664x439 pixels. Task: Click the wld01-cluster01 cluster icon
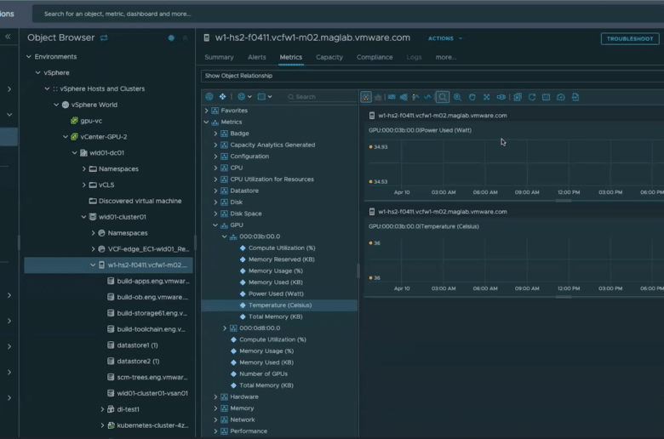[93, 217]
